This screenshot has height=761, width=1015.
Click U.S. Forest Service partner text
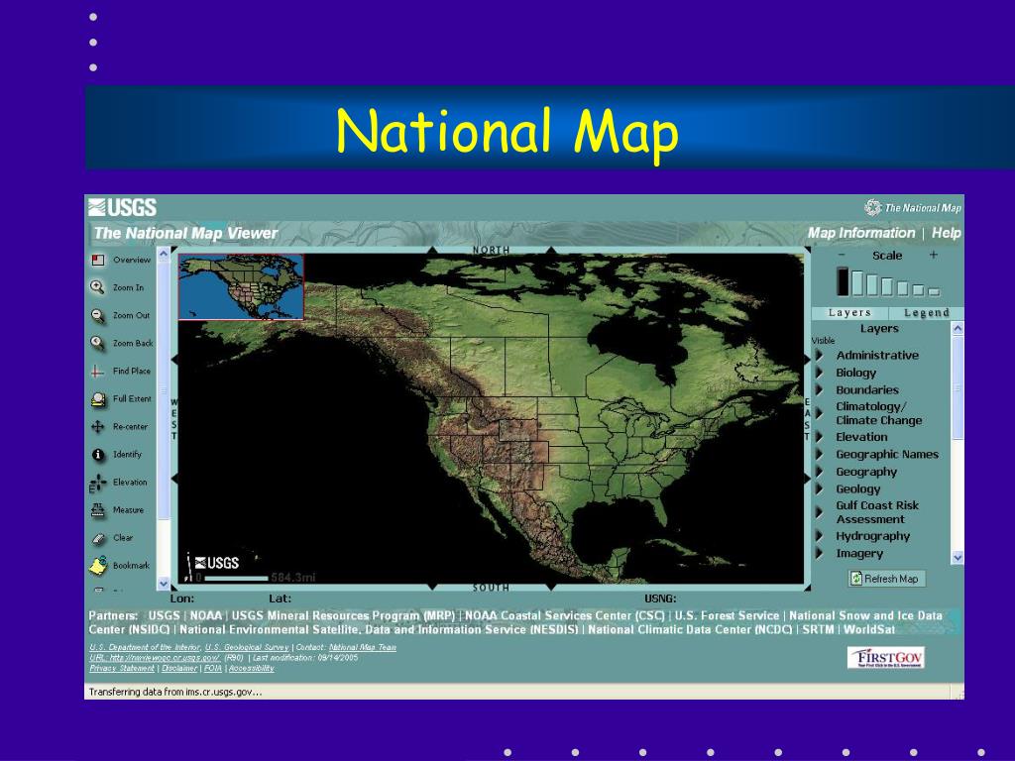tap(727, 615)
